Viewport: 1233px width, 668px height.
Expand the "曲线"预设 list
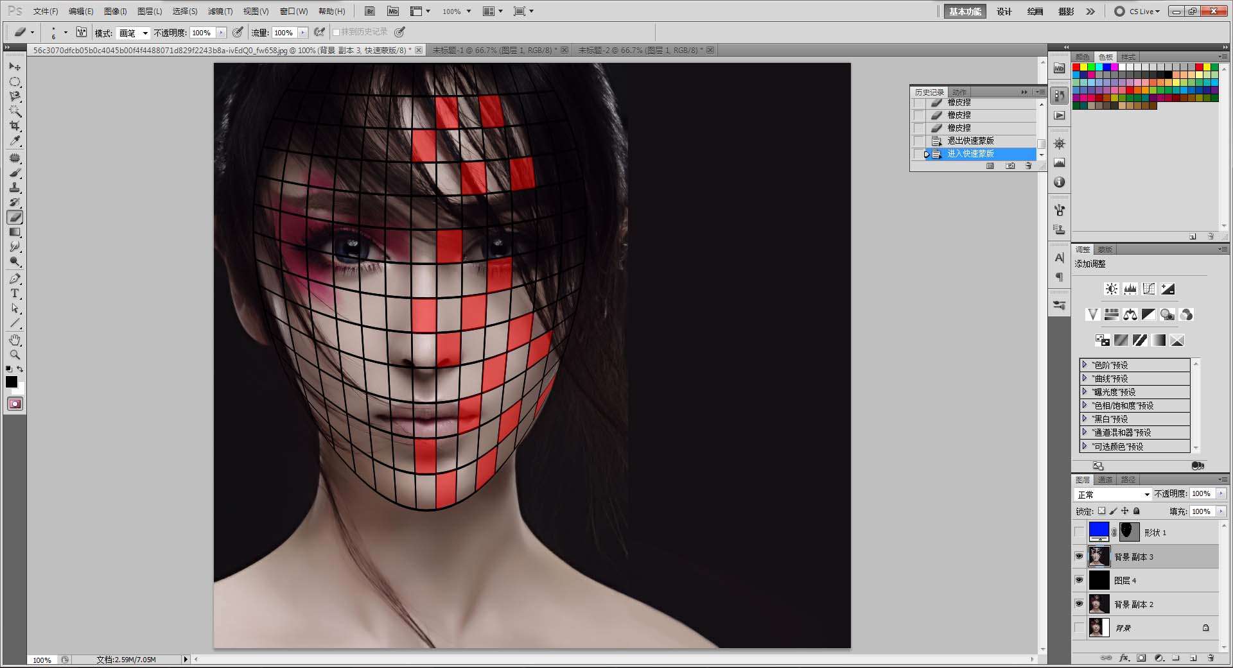click(1085, 379)
